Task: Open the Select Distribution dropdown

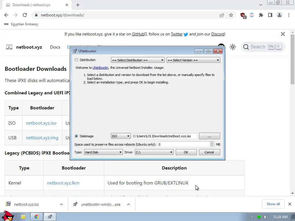Action: (138, 60)
